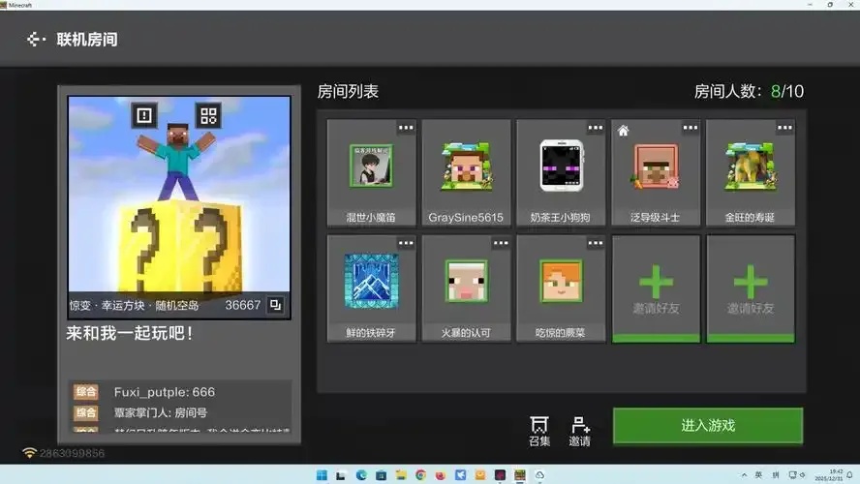This screenshot has height=484, width=860.
Task: Click the name label 奶茶王小狗狗
Action: 560,218
